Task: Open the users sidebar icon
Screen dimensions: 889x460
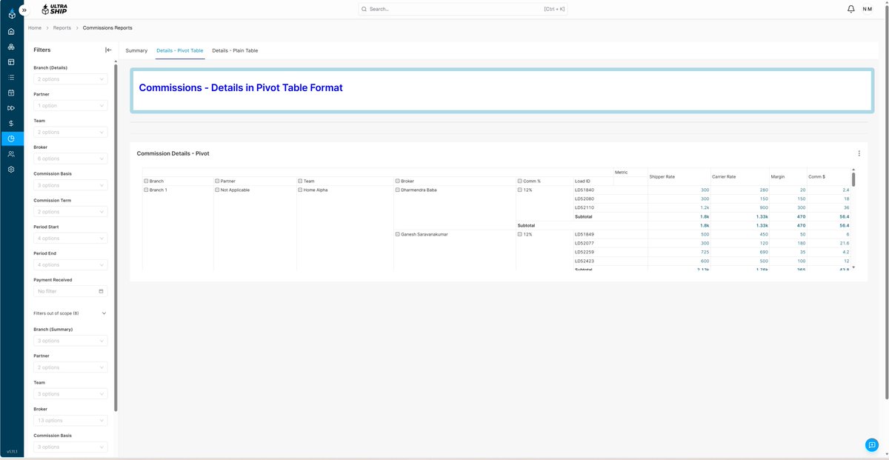Action: tap(11, 154)
